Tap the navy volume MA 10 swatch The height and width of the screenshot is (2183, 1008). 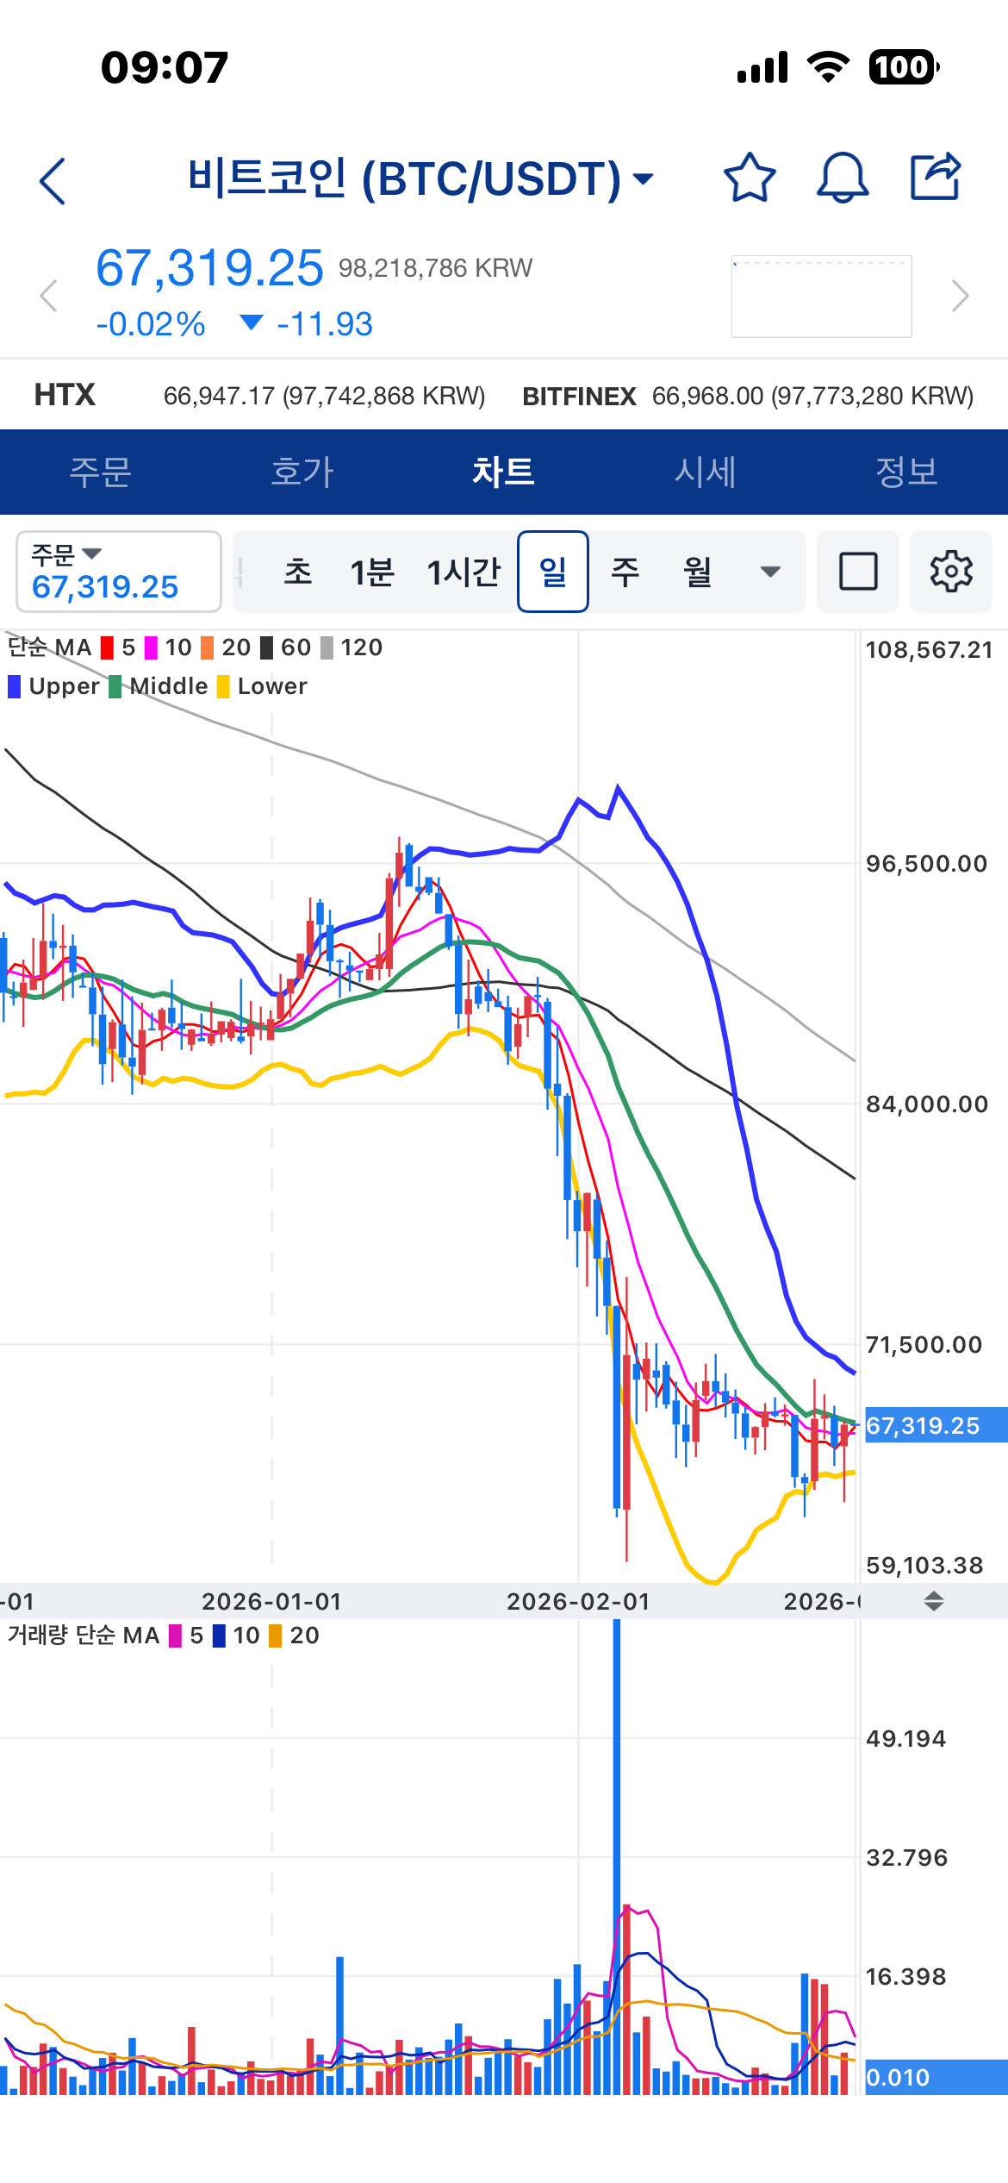[219, 1636]
